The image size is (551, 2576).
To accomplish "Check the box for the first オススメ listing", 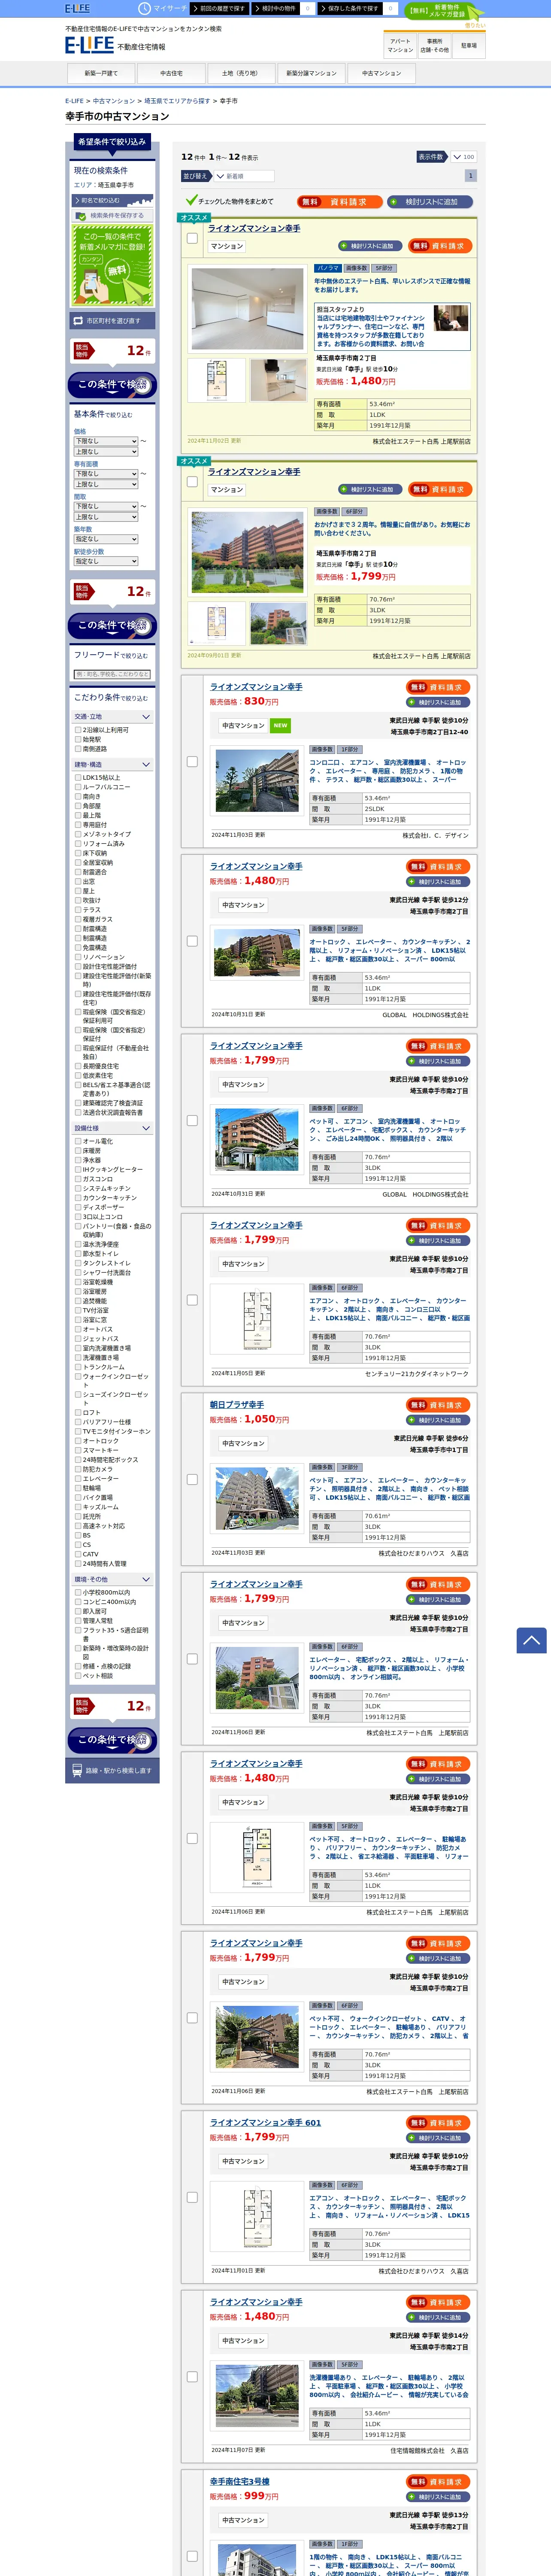I will pos(192,238).
